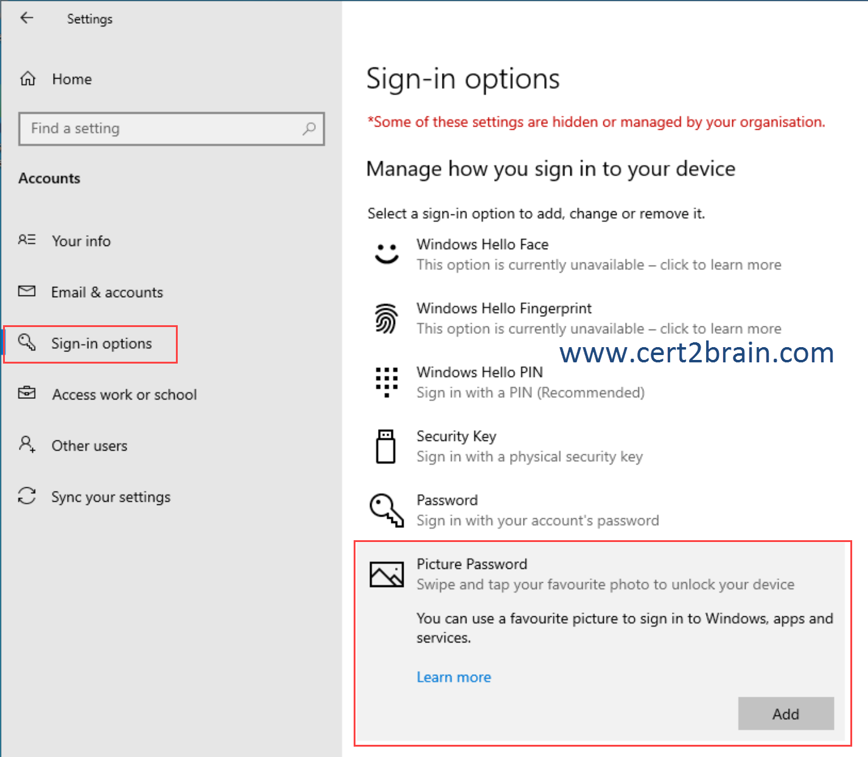Click 'Swipe and tap your favourite photo' text
This screenshot has height=757, width=868.
(606, 585)
